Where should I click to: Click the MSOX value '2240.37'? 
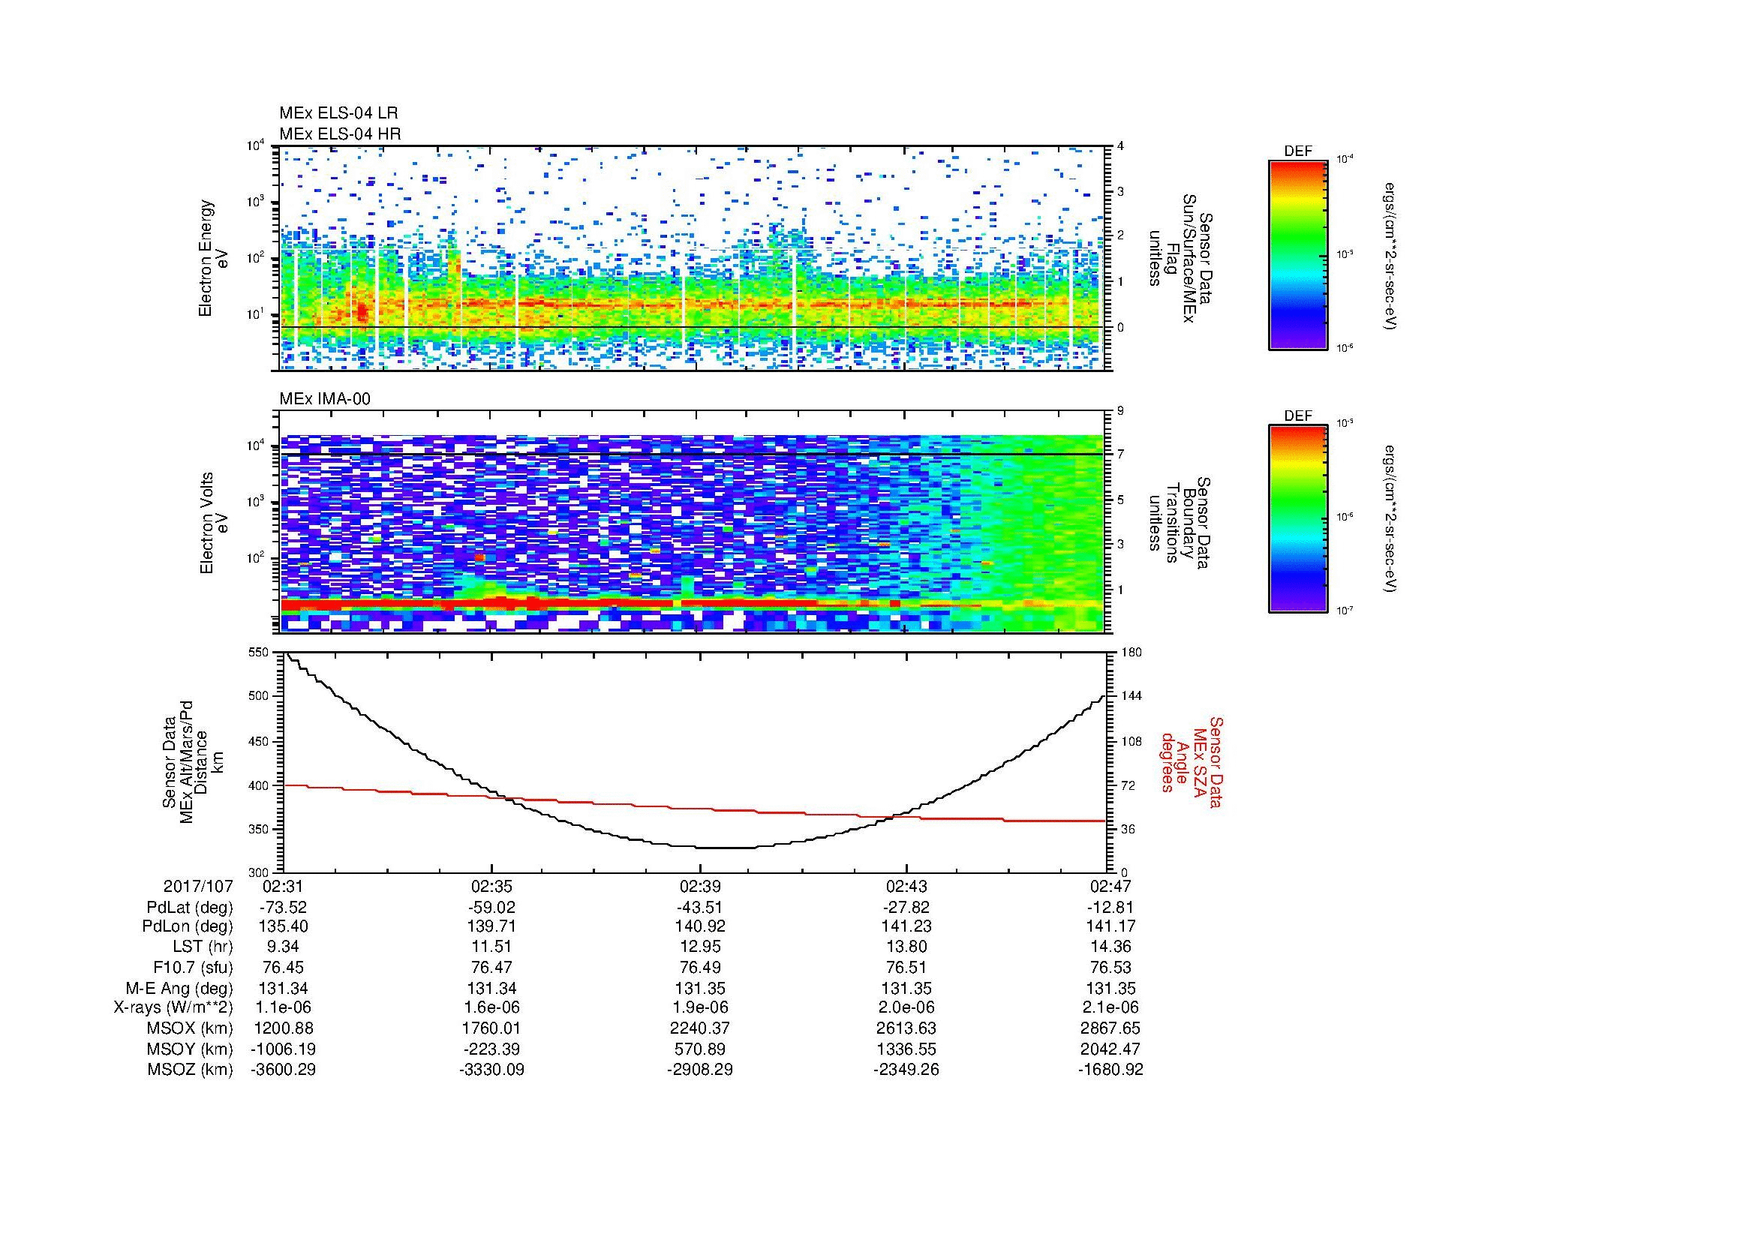point(700,1028)
